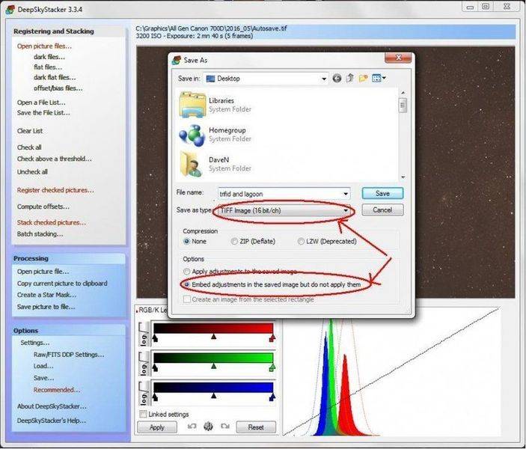The height and width of the screenshot is (449, 526).
Task: Create a new folder in Save As dialog
Action: (x=364, y=78)
